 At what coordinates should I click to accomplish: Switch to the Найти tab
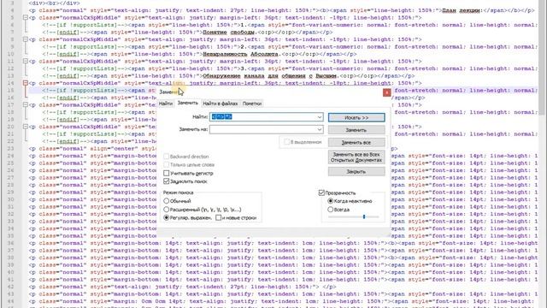166,104
